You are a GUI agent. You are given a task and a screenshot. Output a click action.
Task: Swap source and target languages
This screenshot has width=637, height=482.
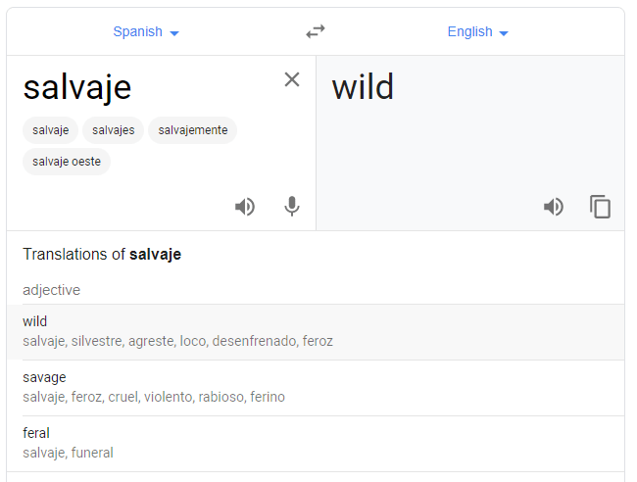[x=316, y=31]
